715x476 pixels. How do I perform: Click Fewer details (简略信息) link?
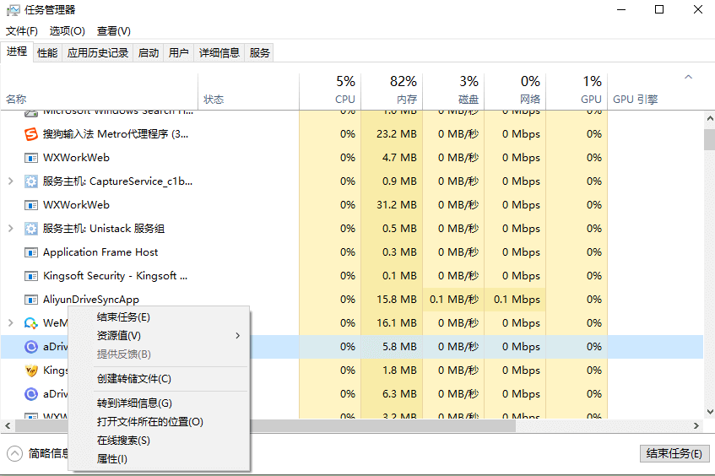coord(49,453)
